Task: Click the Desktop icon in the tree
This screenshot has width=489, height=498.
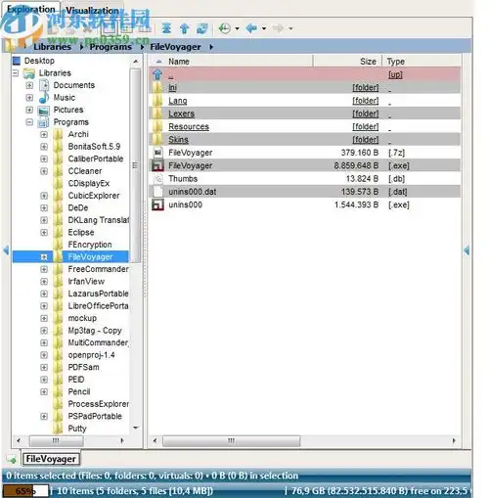Action: 17,61
